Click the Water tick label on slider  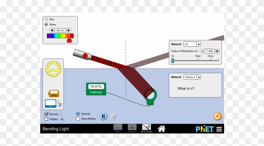point(198,56)
